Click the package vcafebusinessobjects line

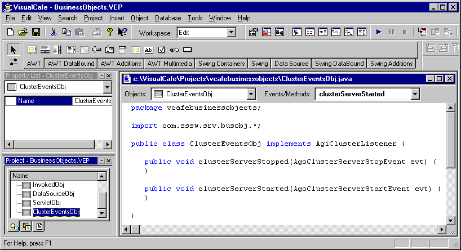click(196, 108)
